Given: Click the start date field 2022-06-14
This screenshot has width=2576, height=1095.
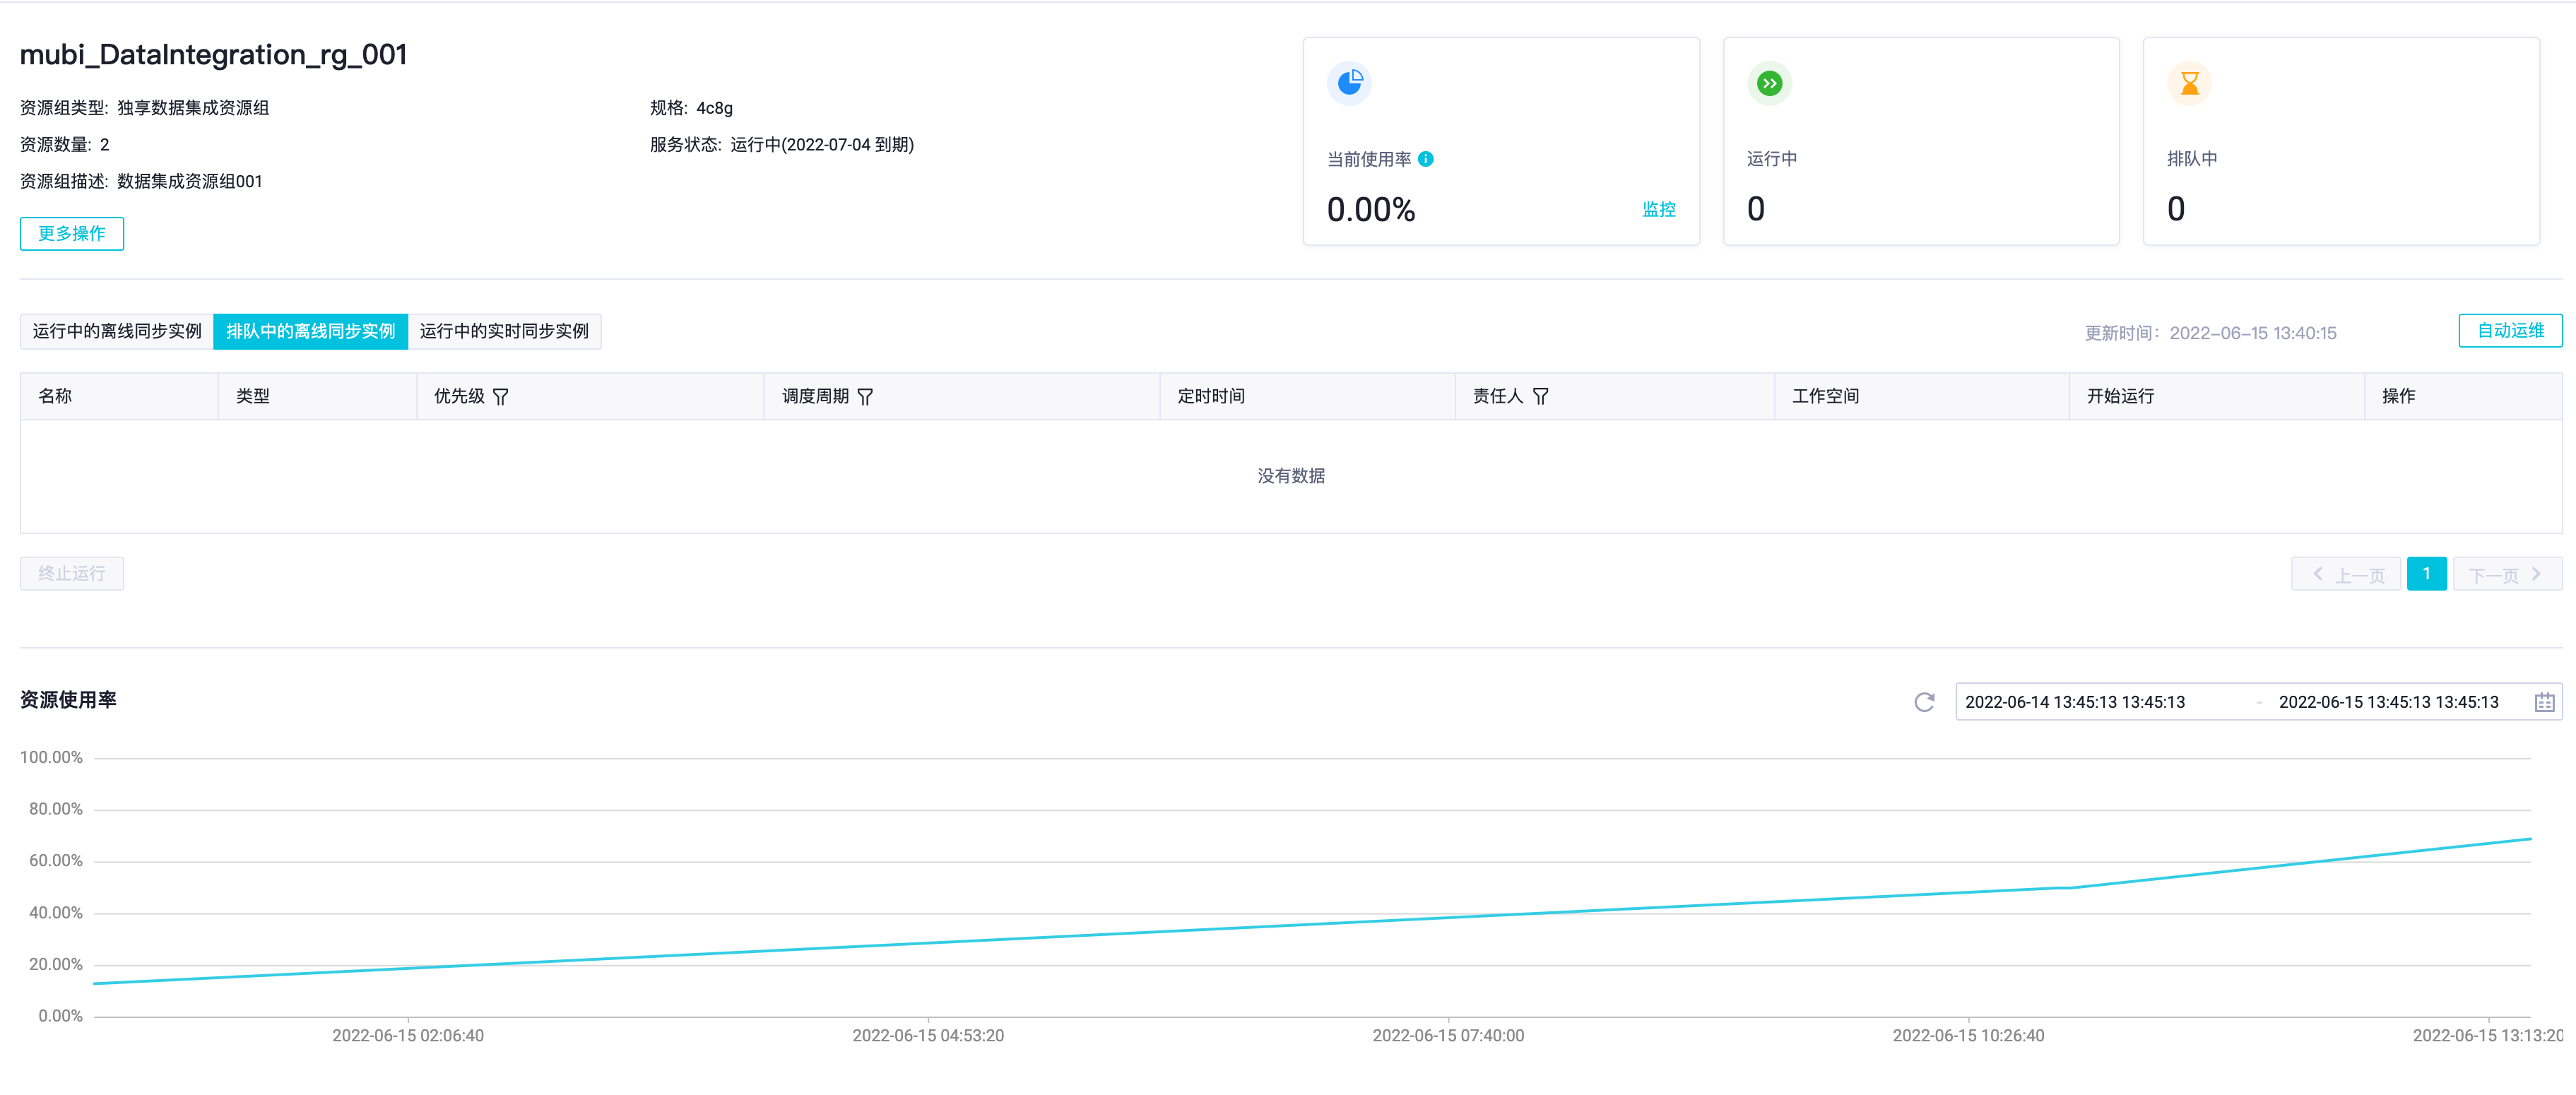Looking at the screenshot, I should [x=2075, y=702].
